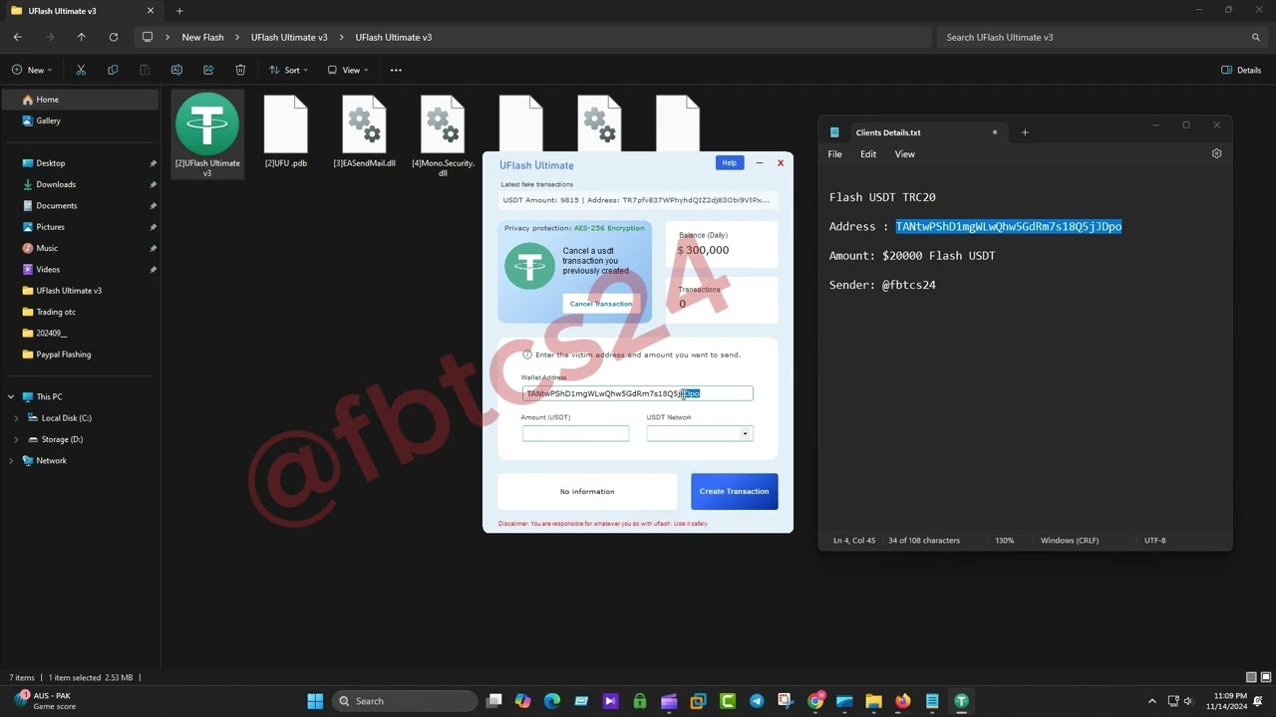Open Telegram from taskbar
The height and width of the screenshot is (717, 1276).
(757, 701)
